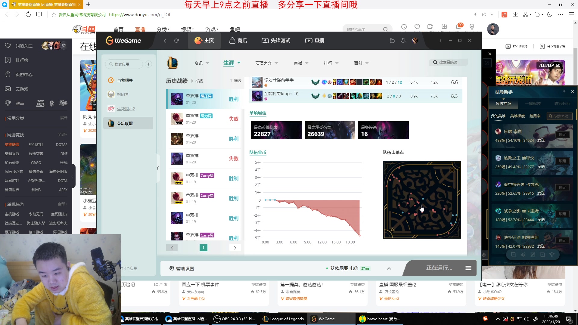Open the WeGame download icon

(403, 41)
